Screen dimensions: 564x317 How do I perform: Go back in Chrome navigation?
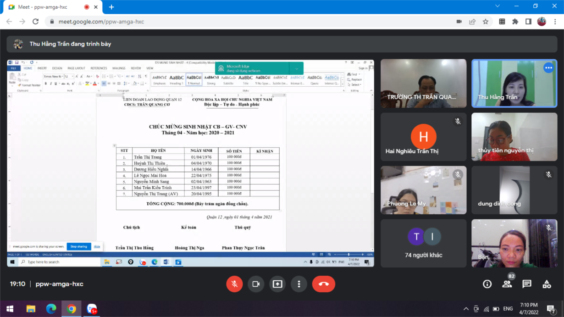pyautogui.click(x=9, y=22)
